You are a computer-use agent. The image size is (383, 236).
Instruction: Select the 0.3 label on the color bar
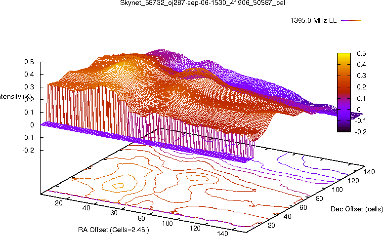361,76
